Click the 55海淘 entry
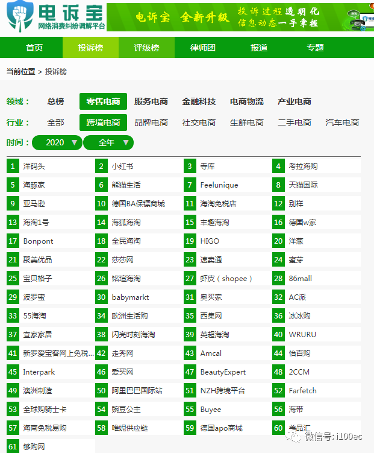The width and height of the screenshot is (374, 453). point(51,315)
